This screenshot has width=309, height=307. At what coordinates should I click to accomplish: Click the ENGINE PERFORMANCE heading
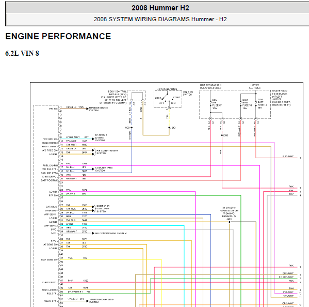point(58,36)
